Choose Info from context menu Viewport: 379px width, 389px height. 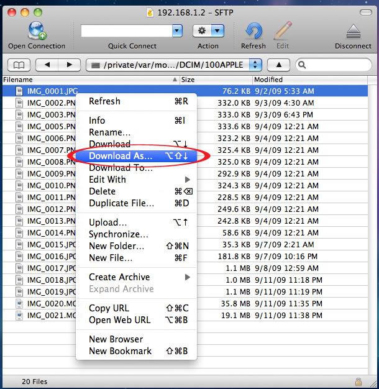point(137,121)
